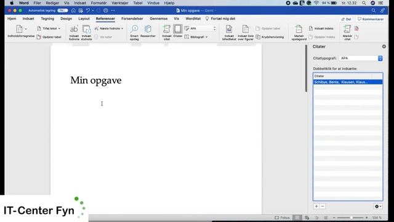Click the Krydshenvisning button

pyautogui.click(x=270, y=37)
